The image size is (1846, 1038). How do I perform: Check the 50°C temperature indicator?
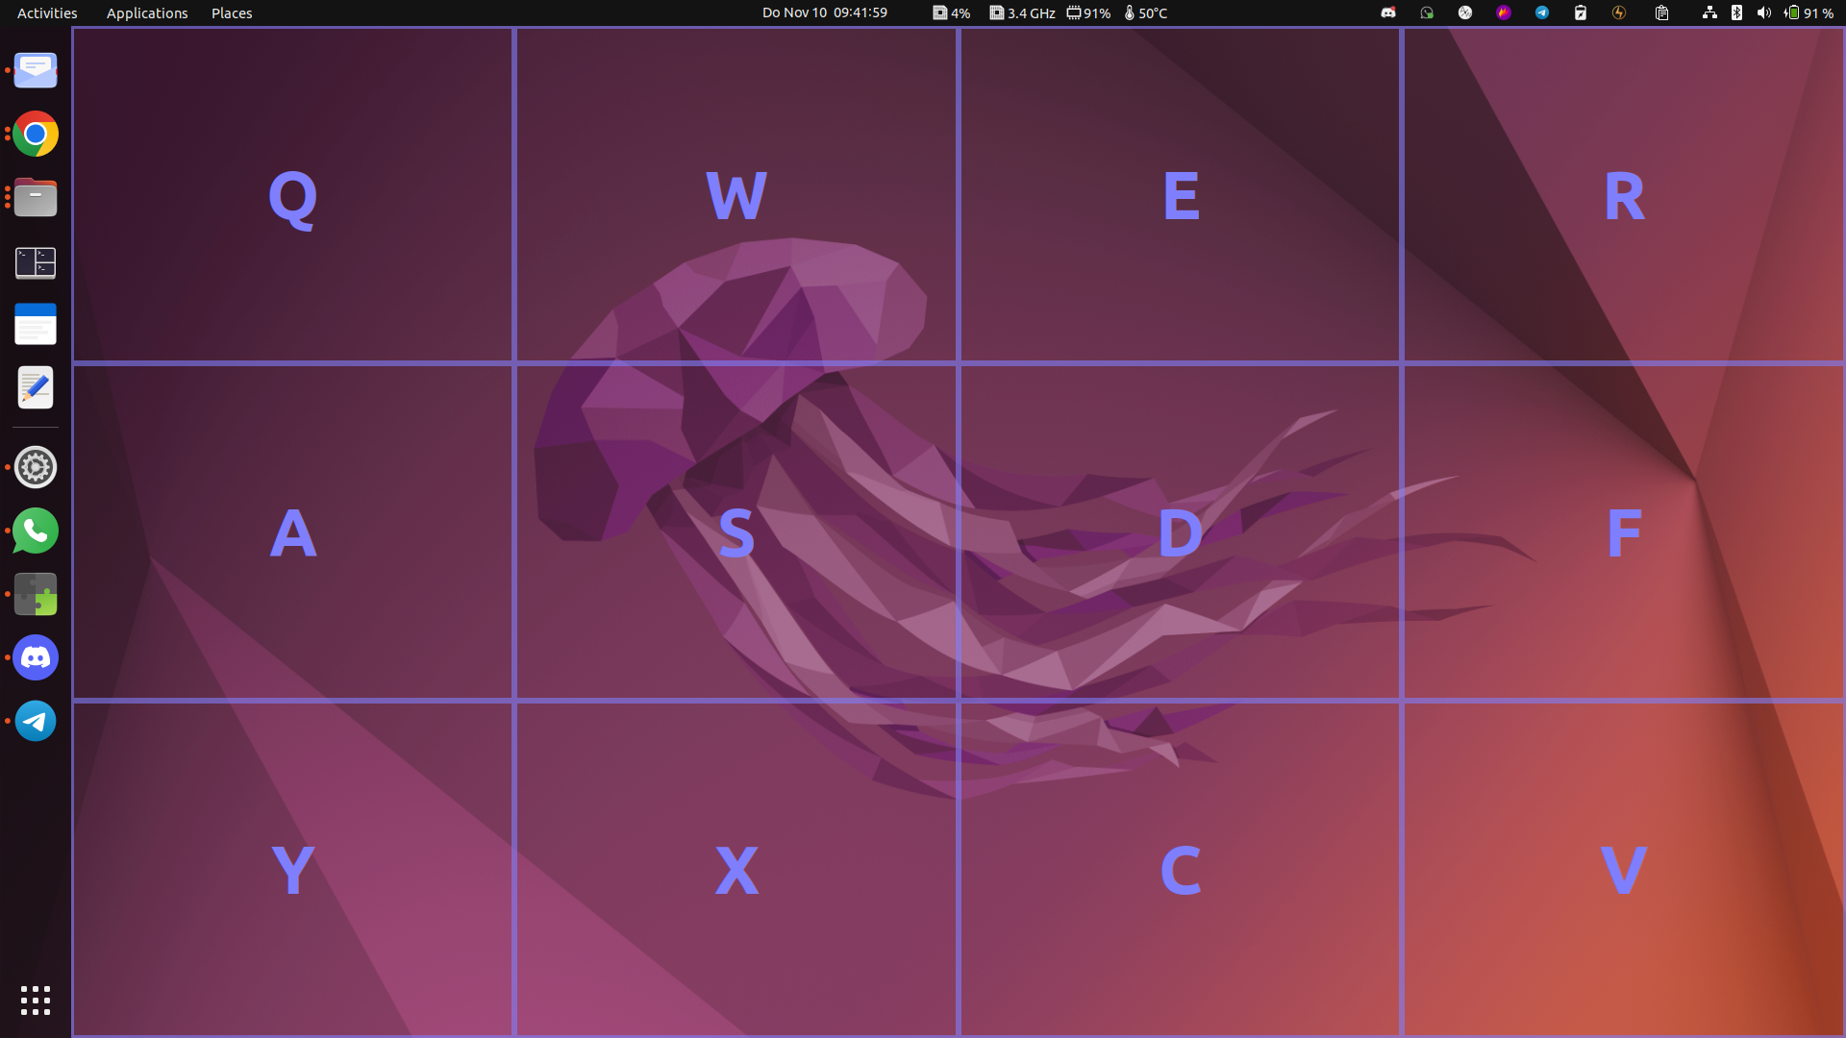pyautogui.click(x=1146, y=12)
